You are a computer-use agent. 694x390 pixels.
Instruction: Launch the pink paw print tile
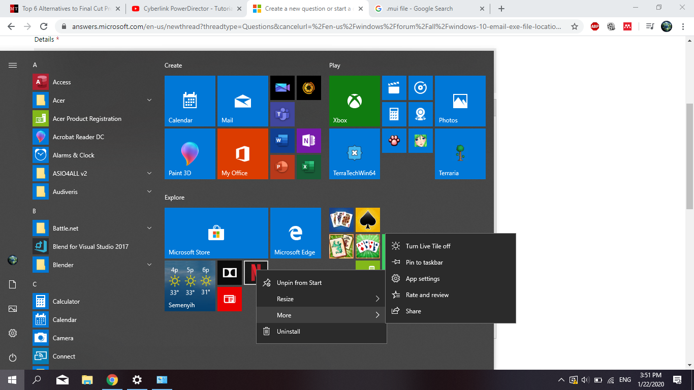point(394,141)
